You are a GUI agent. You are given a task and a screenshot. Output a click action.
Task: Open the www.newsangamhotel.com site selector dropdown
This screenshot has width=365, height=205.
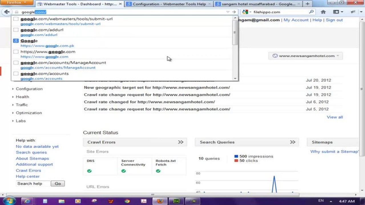click(x=305, y=56)
